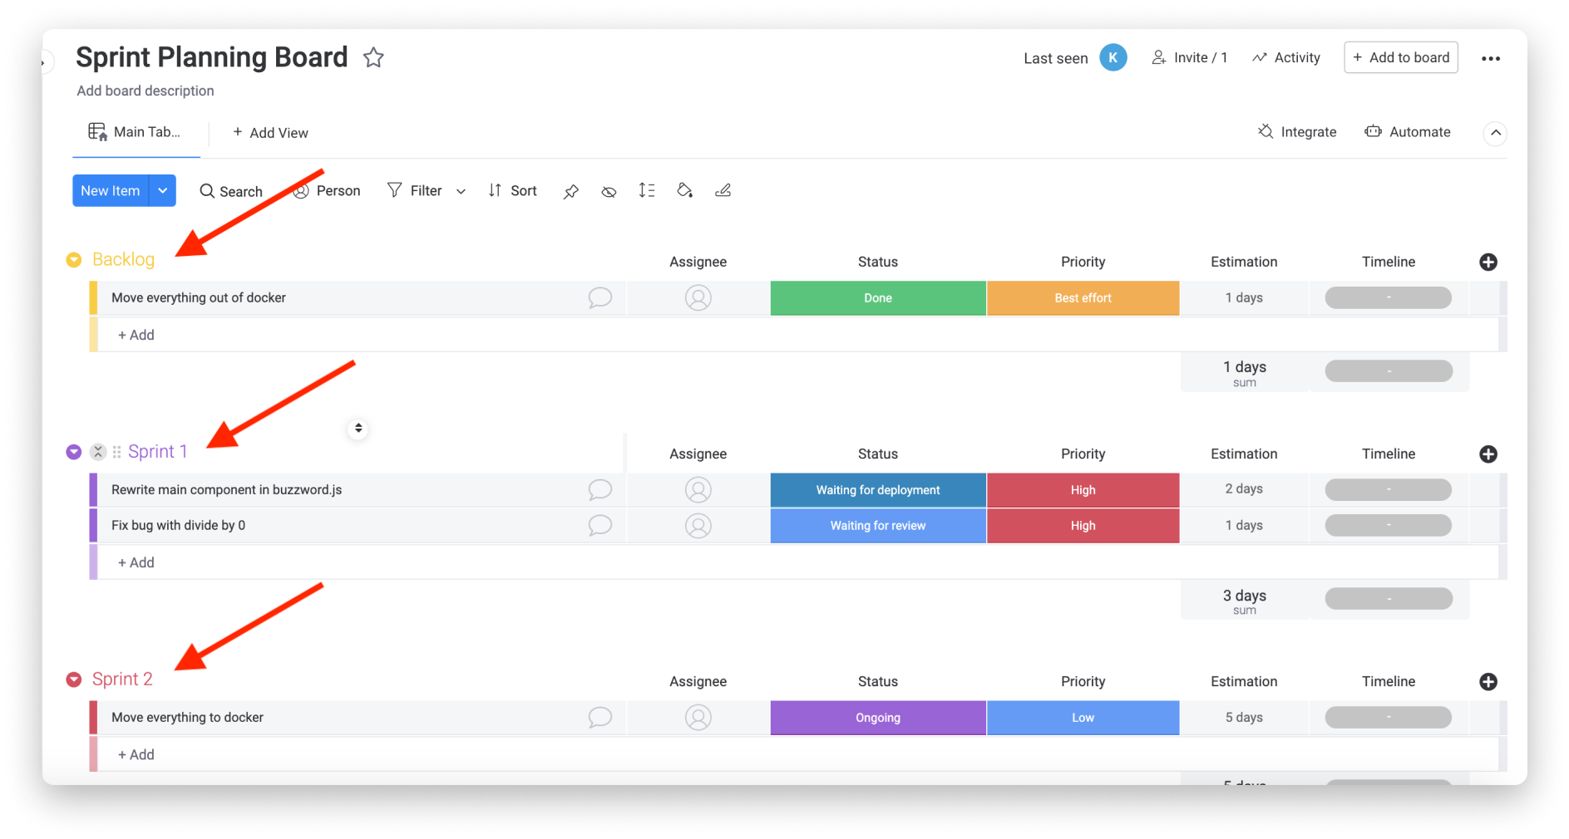Click the collapse-all icon beside Sprint 1 title
1569x839 pixels.
(x=97, y=452)
